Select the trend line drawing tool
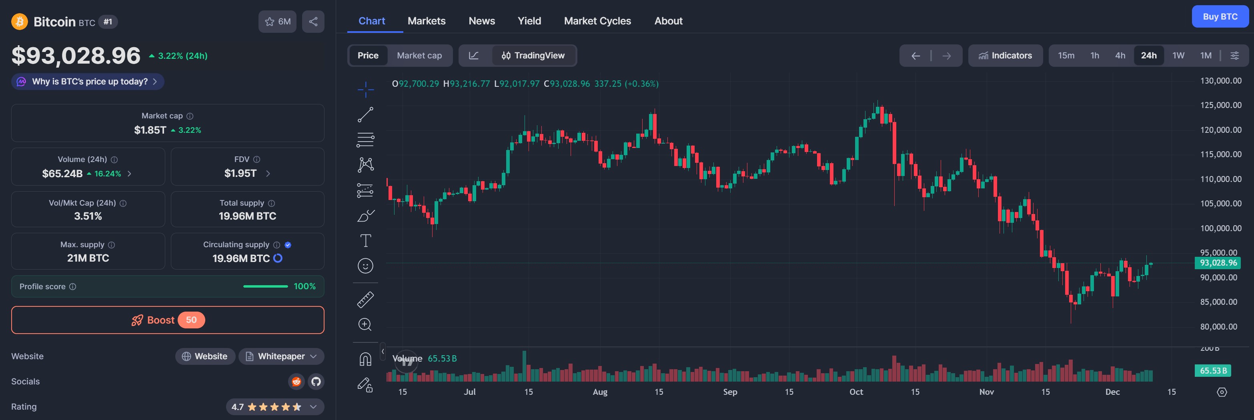 click(365, 115)
